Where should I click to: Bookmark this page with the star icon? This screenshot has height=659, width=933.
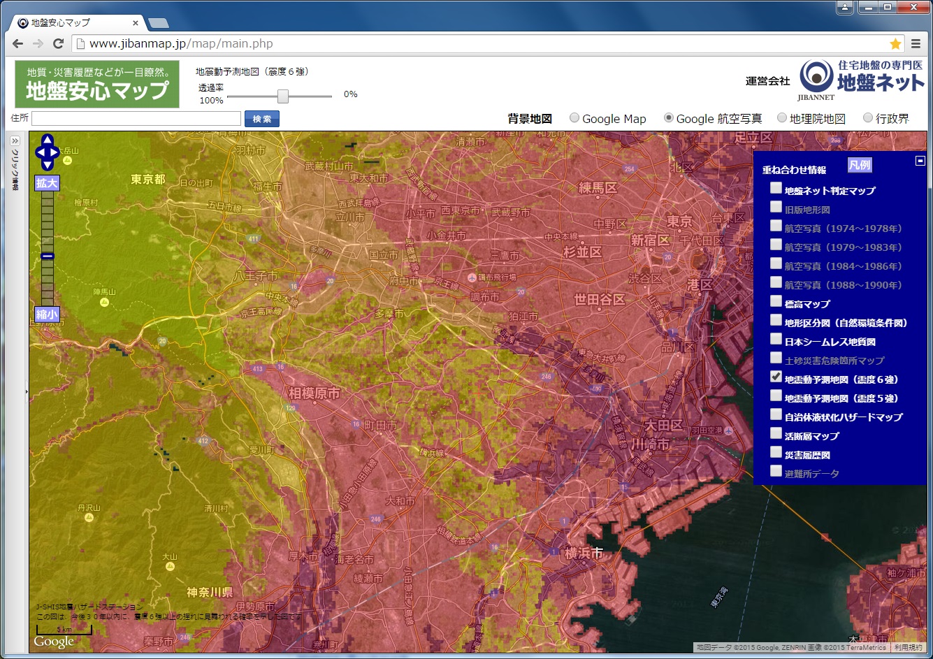click(x=895, y=44)
